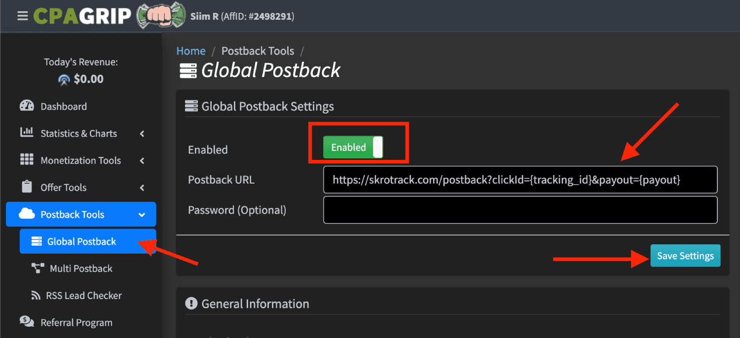Screen dimensions: 740x338
Task: Collapse the Postback Tools chevron
Action: (142, 215)
